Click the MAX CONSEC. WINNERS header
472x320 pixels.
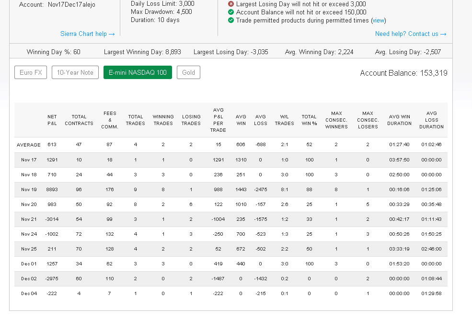[x=336, y=120]
